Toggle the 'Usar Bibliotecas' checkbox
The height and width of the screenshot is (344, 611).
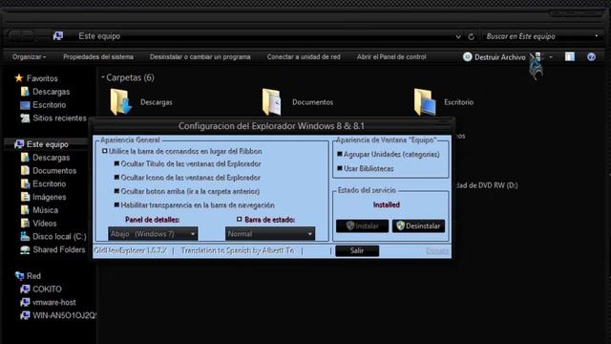(340, 168)
